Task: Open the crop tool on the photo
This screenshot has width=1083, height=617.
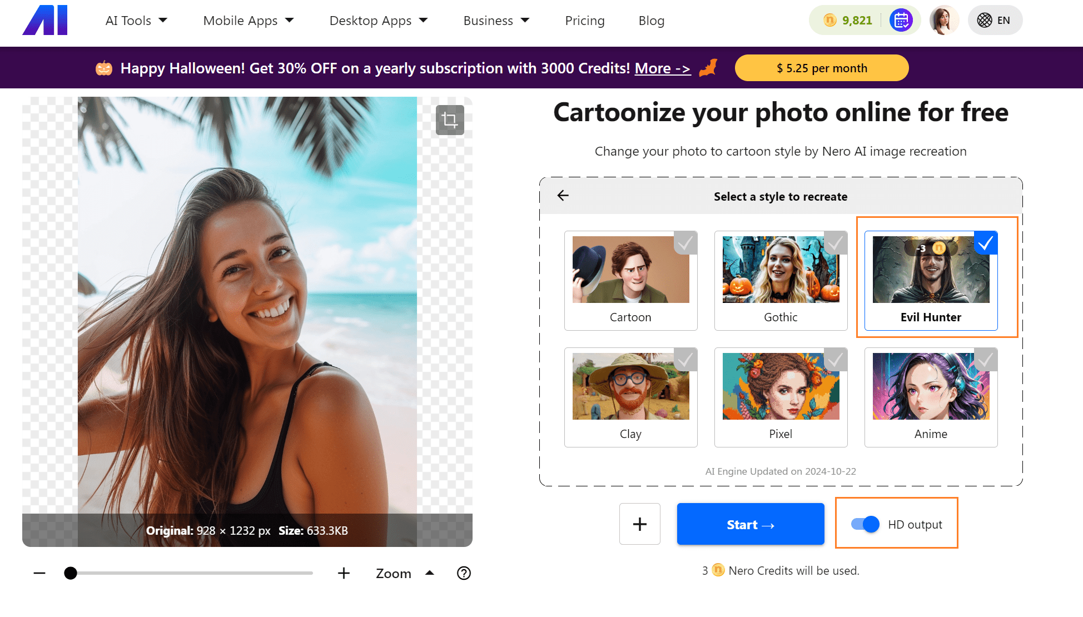Action: (x=450, y=120)
